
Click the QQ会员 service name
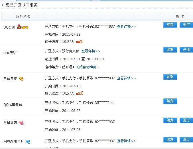coord(9,27)
